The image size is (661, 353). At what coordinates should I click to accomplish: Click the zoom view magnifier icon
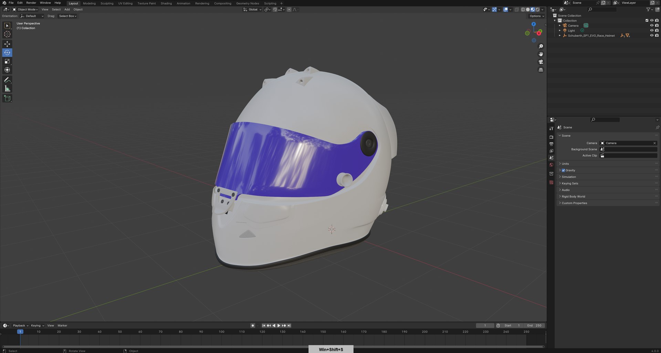pyautogui.click(x=541, y=46)
